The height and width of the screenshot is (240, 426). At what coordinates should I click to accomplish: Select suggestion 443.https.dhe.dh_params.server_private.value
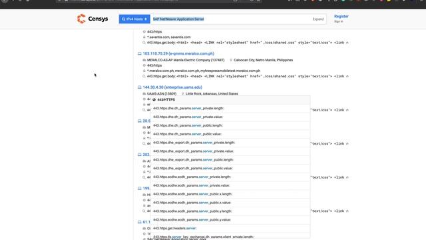pyautogui.click(x=230, y=117)
